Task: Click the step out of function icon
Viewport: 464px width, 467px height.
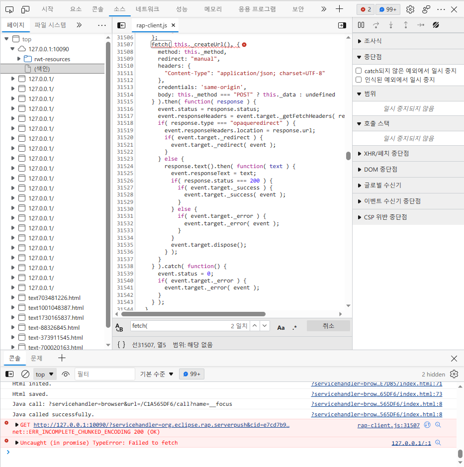Action: pyautogui.click(x=406, y=25)
